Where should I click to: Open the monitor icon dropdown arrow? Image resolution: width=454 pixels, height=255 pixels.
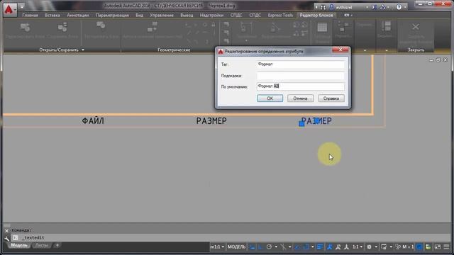(x=391, y=247)
